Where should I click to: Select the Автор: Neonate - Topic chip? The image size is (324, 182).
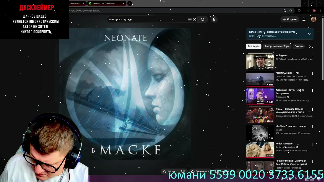pos(277,46)
